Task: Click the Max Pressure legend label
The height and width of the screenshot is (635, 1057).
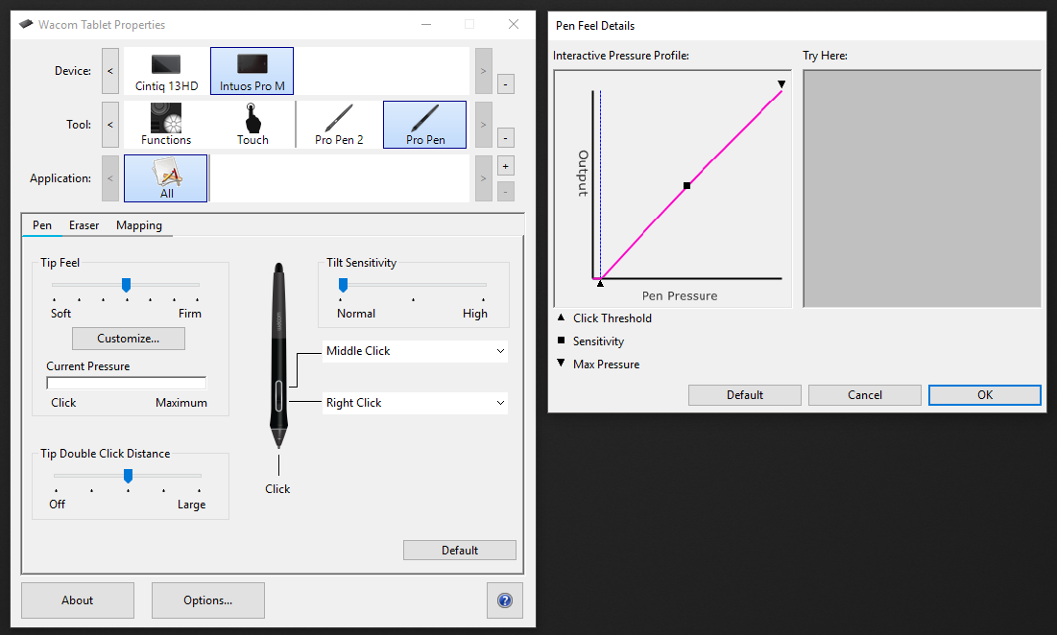Action: click(x=606, y=364)
